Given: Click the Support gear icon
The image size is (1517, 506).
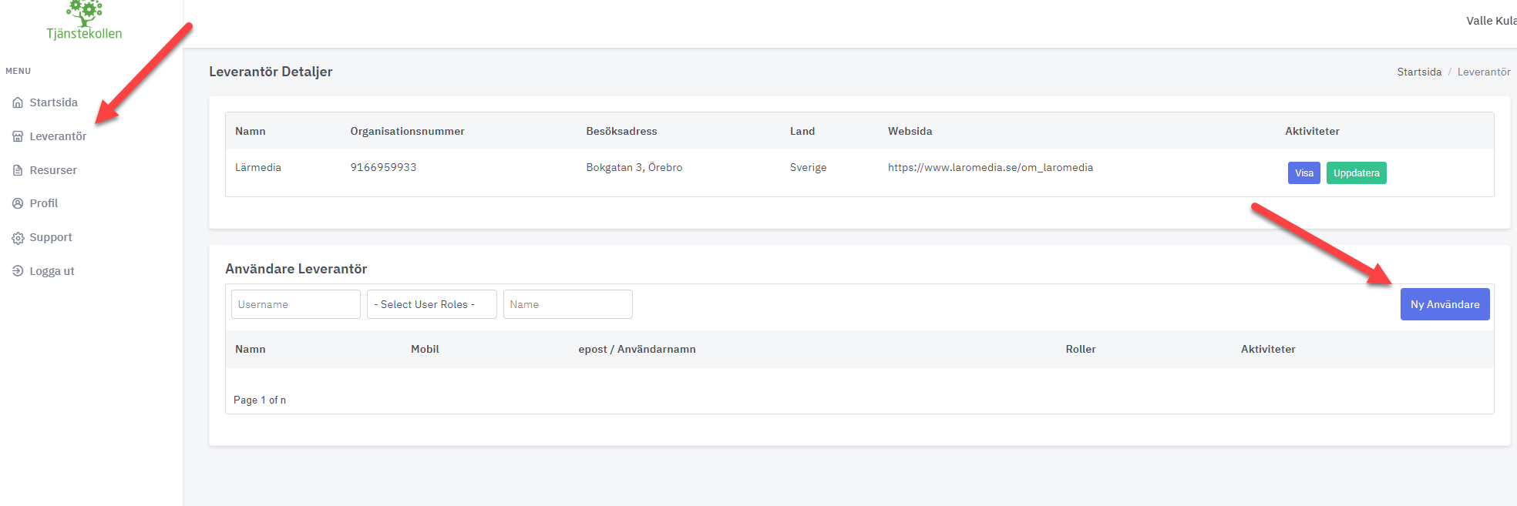Looking at the screenshot, I should click(x=18, y=238).
